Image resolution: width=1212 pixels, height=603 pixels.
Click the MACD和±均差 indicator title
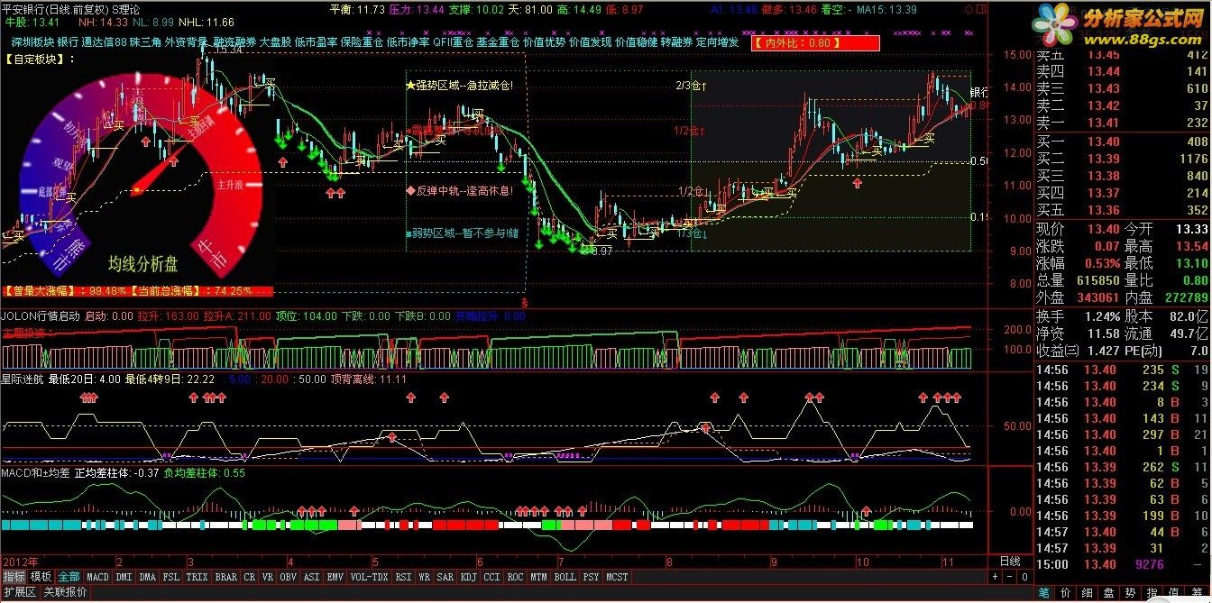point(34,472)
